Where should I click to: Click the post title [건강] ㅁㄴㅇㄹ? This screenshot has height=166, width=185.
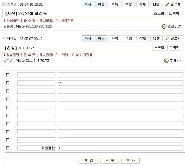[19, 48]
